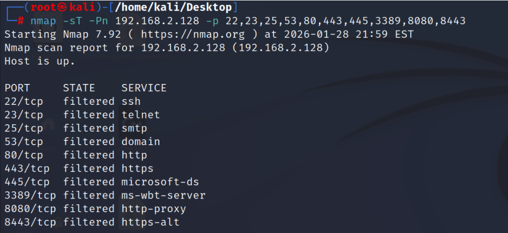Image resolution: width=508 pixels, height=233 pixels.
Task: Click the faint Home desktop icon
Action: point(48,135)
